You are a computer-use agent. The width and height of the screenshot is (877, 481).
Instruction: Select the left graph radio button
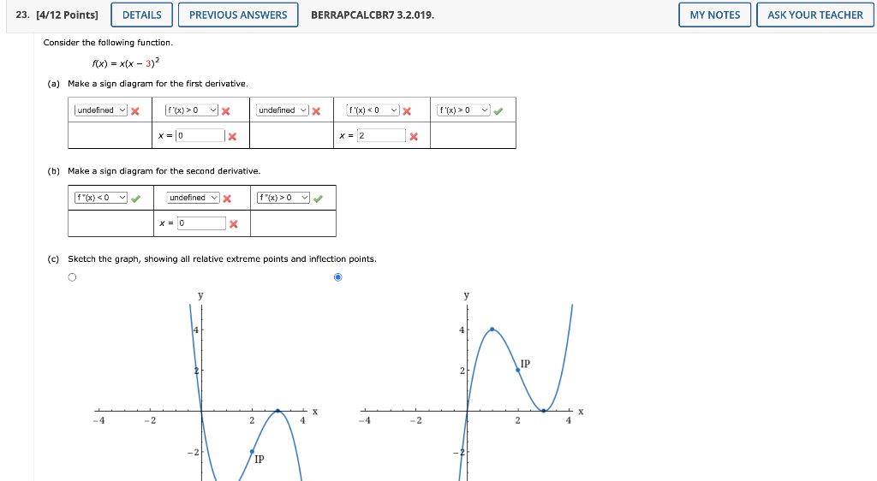pyautogui.click(x=72, y=277)
